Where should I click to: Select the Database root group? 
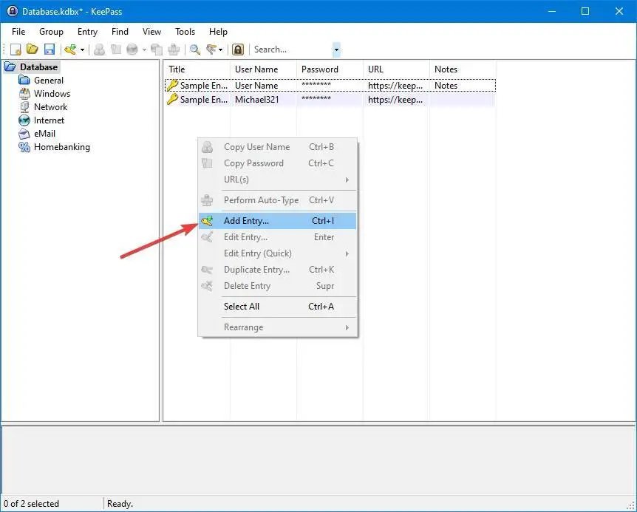click(39, 67)
